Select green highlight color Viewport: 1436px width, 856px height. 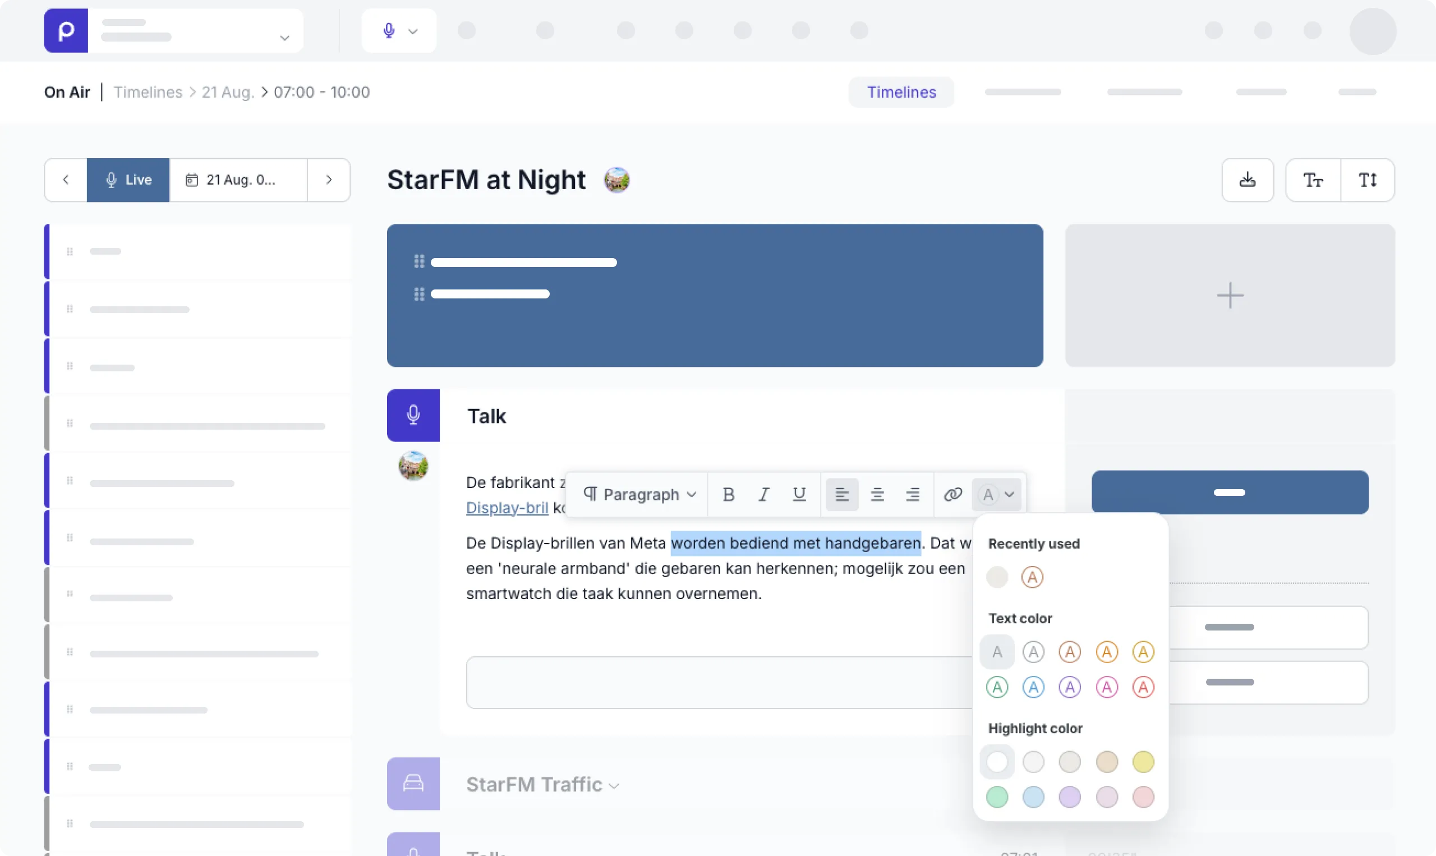(997, 797)
